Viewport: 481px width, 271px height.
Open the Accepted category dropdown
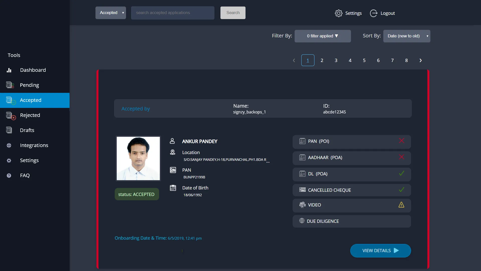point(110,13)
